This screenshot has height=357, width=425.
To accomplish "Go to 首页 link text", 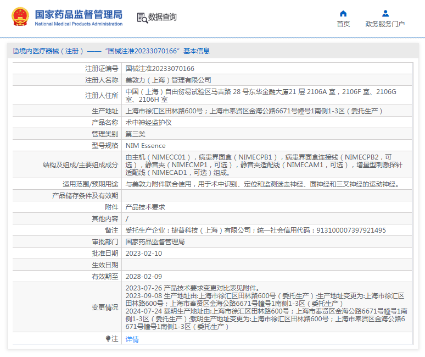I will click(x=343, y=24).
